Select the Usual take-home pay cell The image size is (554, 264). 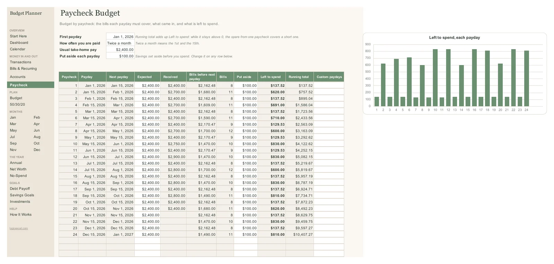(120, 50)
